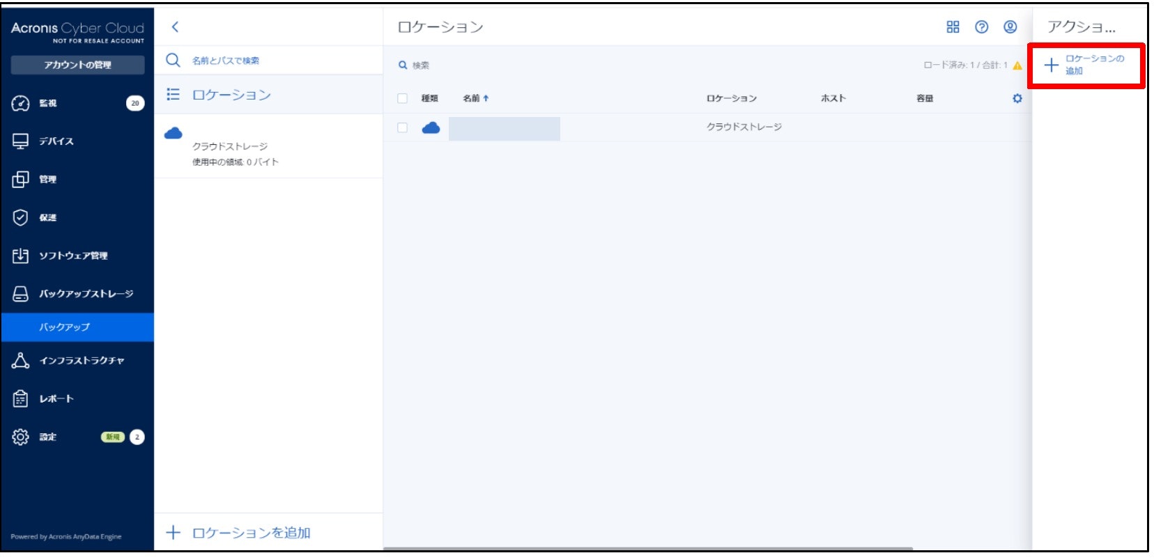Click the 種類 column header
The image size is (1154, 560).
[429, 98]
